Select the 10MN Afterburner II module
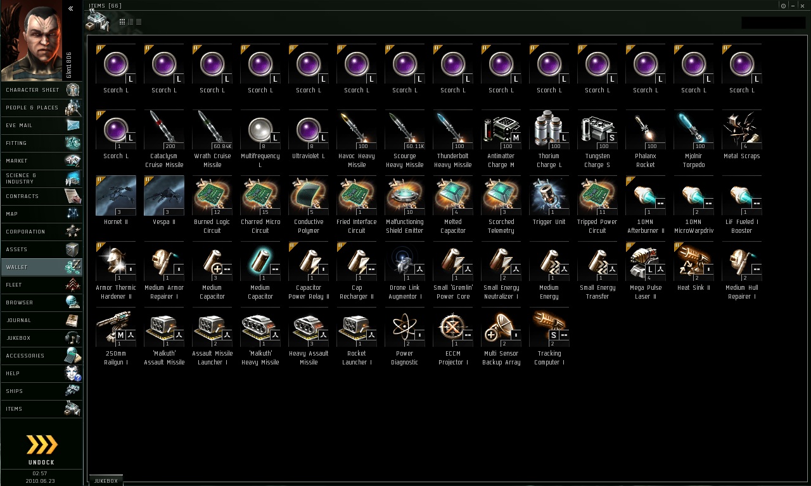Screen dimensions: 811x486 click(646, 205)
